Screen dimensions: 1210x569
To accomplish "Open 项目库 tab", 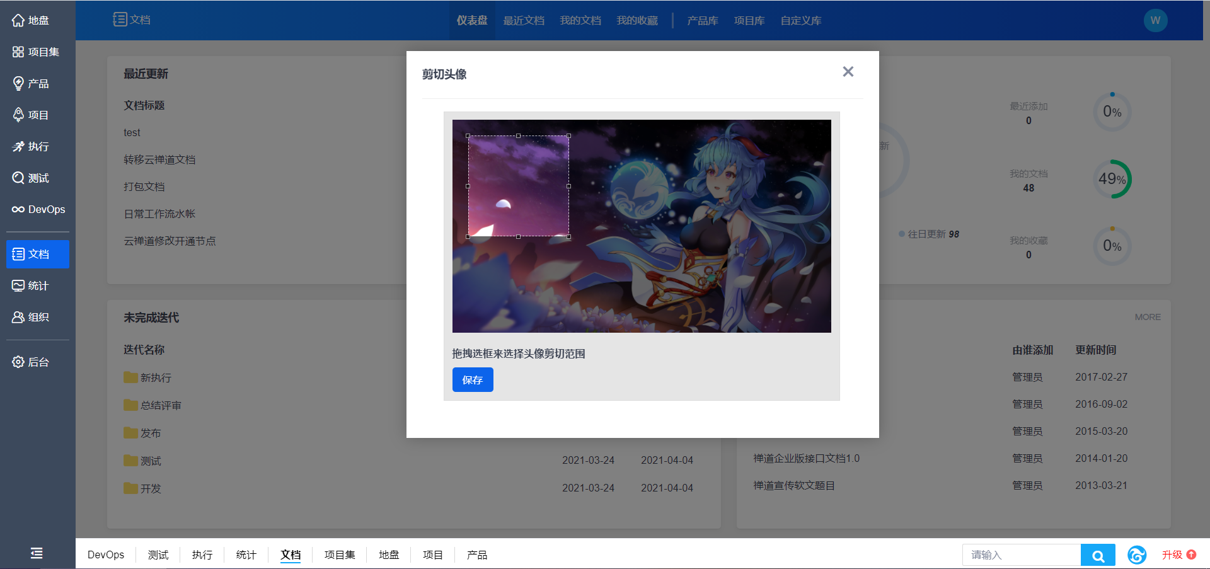I will 749,21.
